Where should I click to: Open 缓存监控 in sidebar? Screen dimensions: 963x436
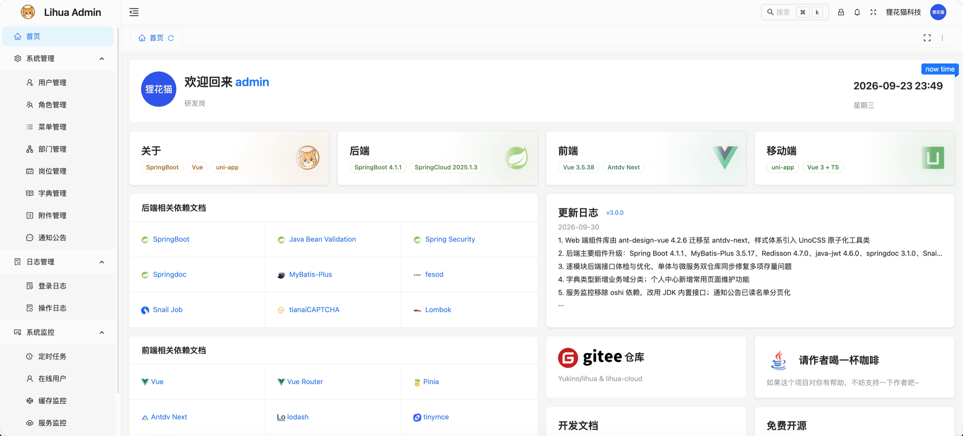click(x=58, y=401)
